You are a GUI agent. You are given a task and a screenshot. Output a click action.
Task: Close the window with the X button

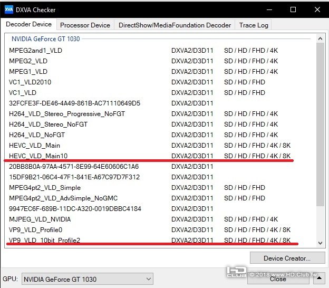[317, 9]
